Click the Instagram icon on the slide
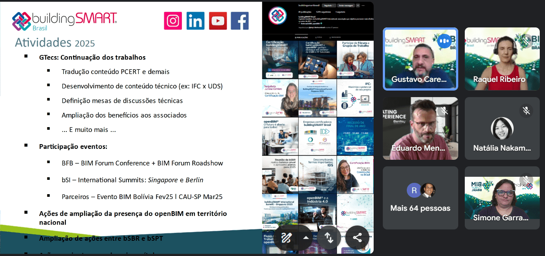The image size is (545, 256). (173, 20)
